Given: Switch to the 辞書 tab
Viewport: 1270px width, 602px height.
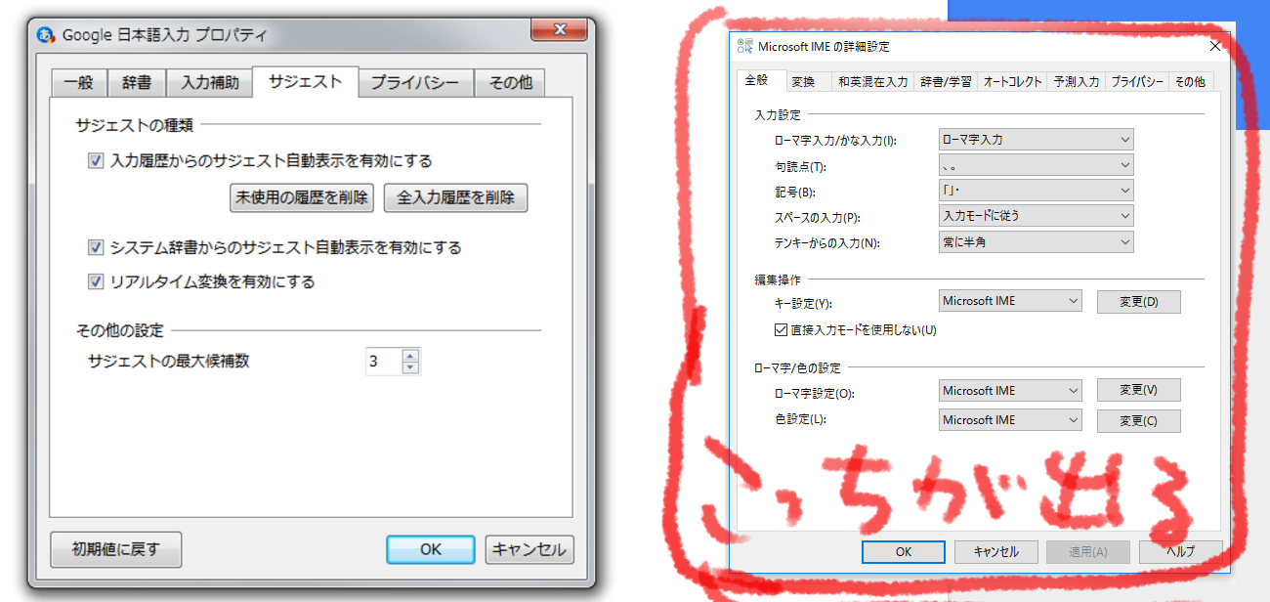Looking at the screenshot, I should [x=137, y=83].
